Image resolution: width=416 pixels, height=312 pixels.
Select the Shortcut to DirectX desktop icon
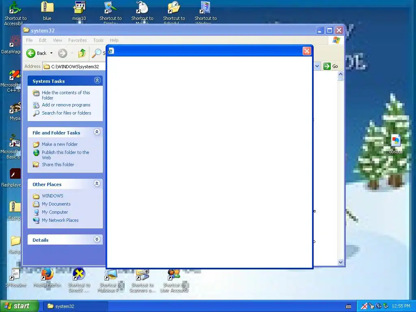(79, 280)
